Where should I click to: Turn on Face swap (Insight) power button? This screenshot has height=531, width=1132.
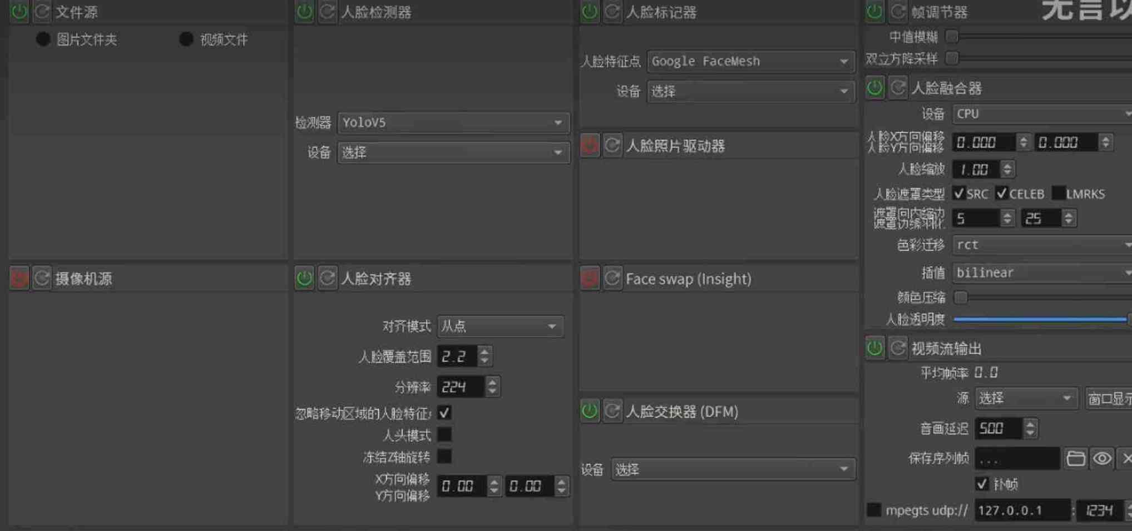pos(590,278)
